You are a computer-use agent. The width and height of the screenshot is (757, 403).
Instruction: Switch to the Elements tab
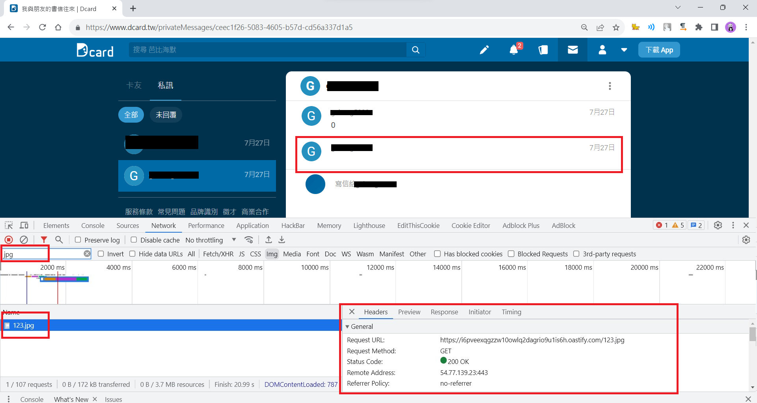point(56,226)
